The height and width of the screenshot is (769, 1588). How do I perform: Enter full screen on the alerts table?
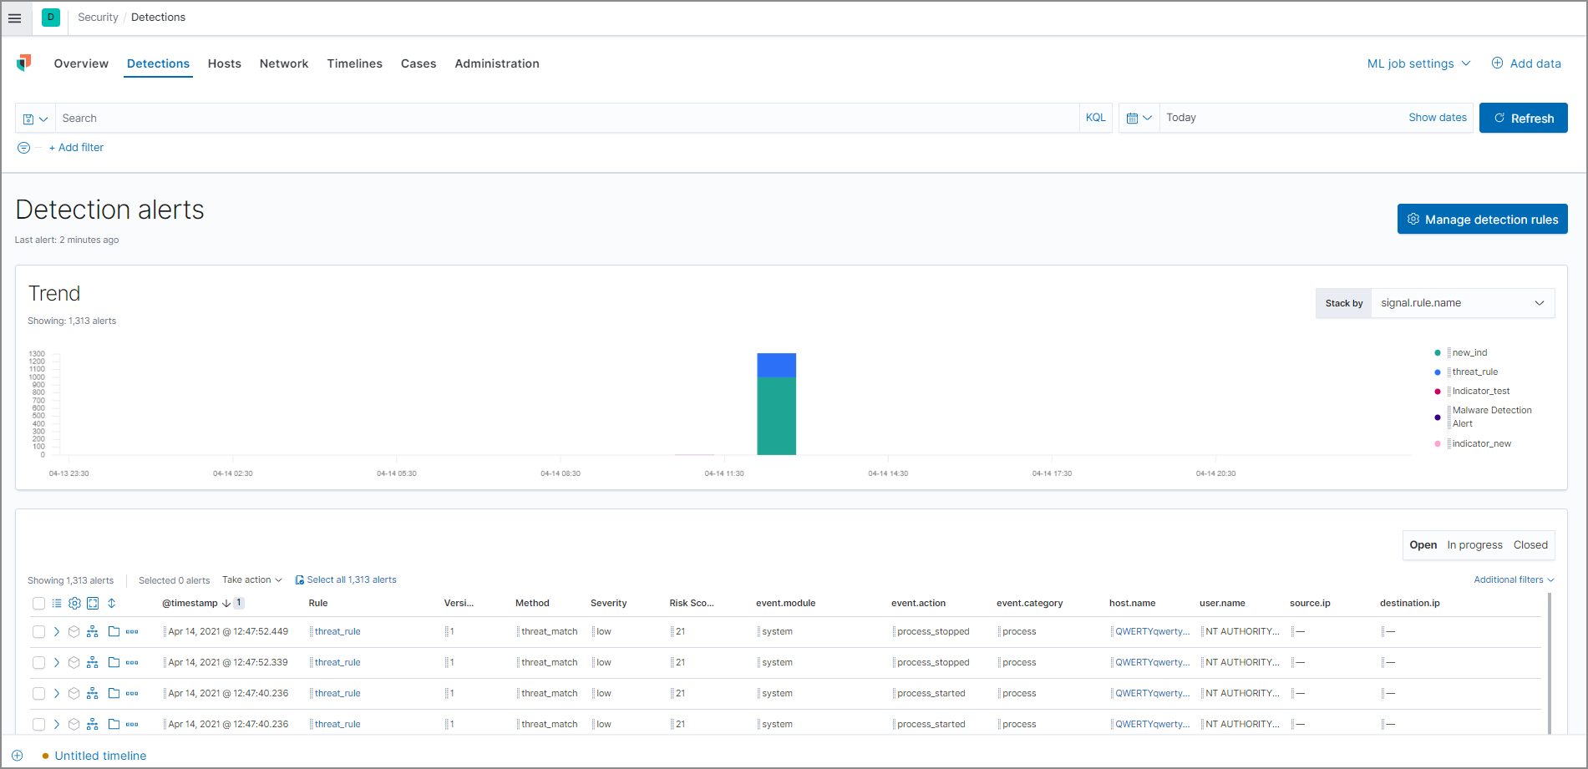click(x=94, y=603)
